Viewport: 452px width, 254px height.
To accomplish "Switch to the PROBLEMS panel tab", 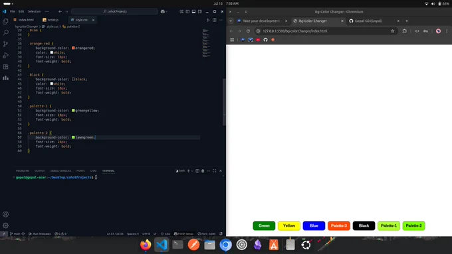I will click(23, 171).
